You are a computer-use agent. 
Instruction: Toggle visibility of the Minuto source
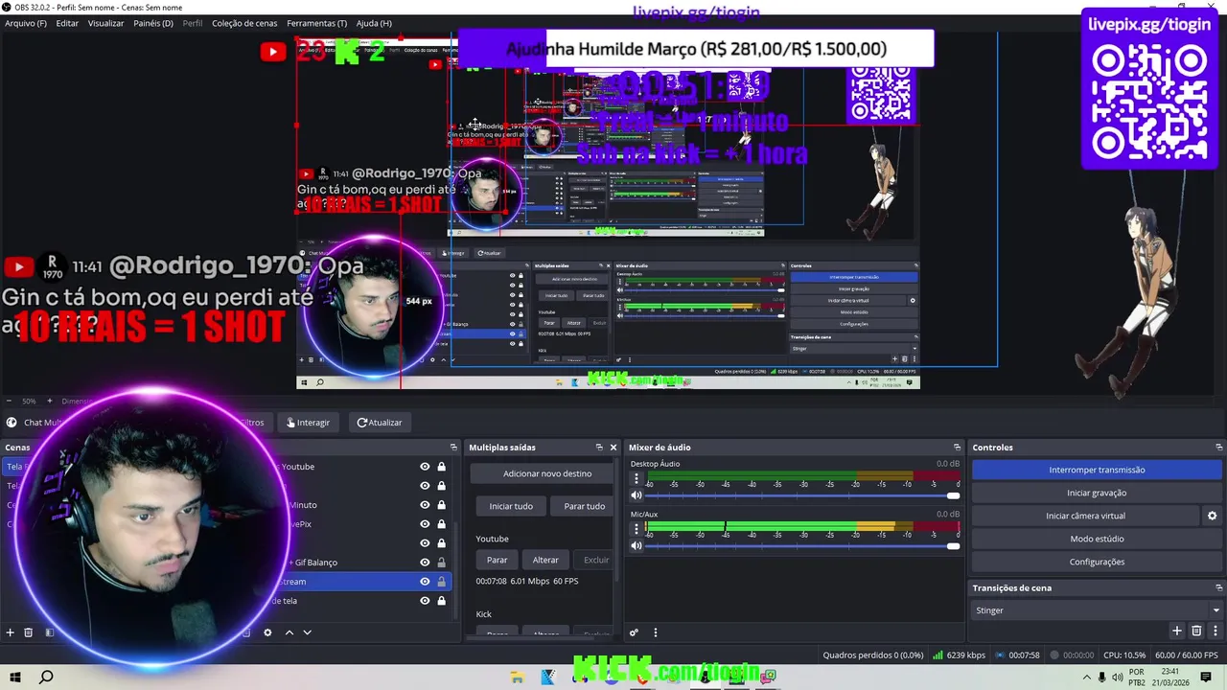tap(425, 505)
